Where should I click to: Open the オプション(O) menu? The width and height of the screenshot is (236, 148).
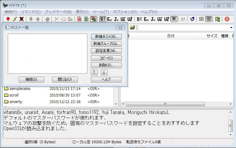coord(125,12)
